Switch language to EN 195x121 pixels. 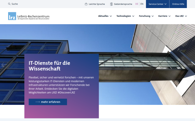pyautogui.click(x=142, y=4)
